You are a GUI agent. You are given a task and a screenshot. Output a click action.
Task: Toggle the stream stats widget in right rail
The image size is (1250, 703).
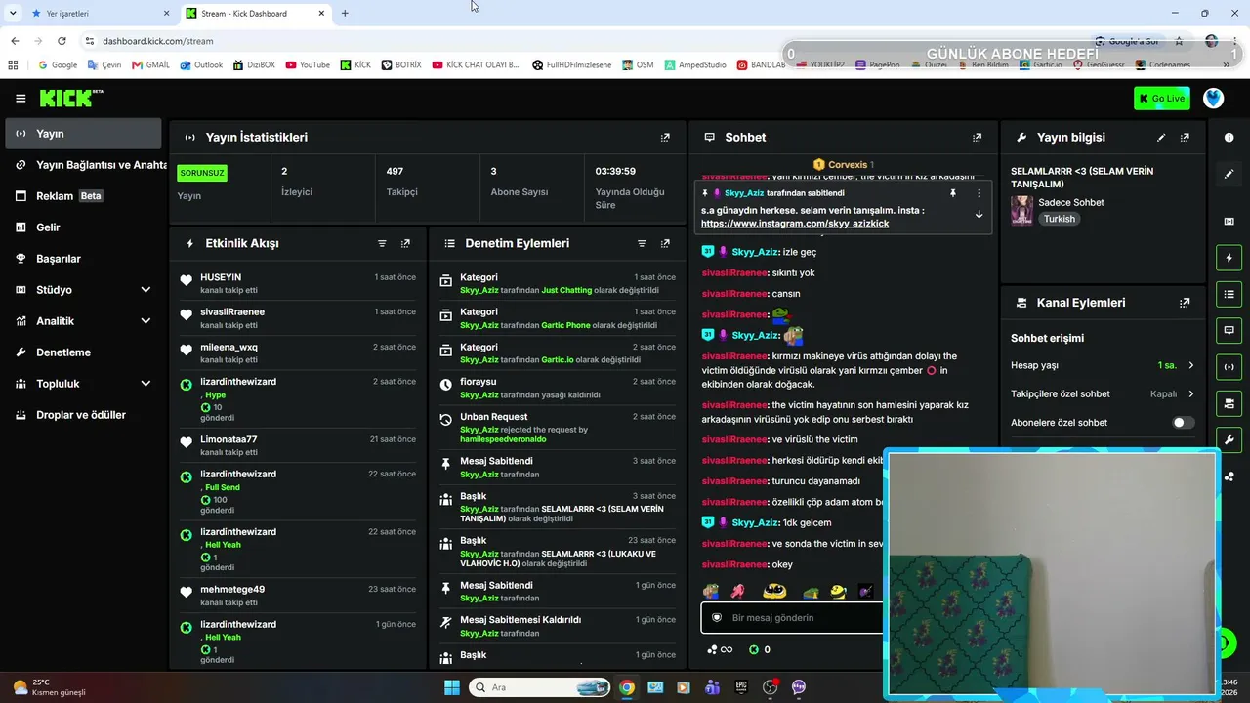[x=1229, y=366]
